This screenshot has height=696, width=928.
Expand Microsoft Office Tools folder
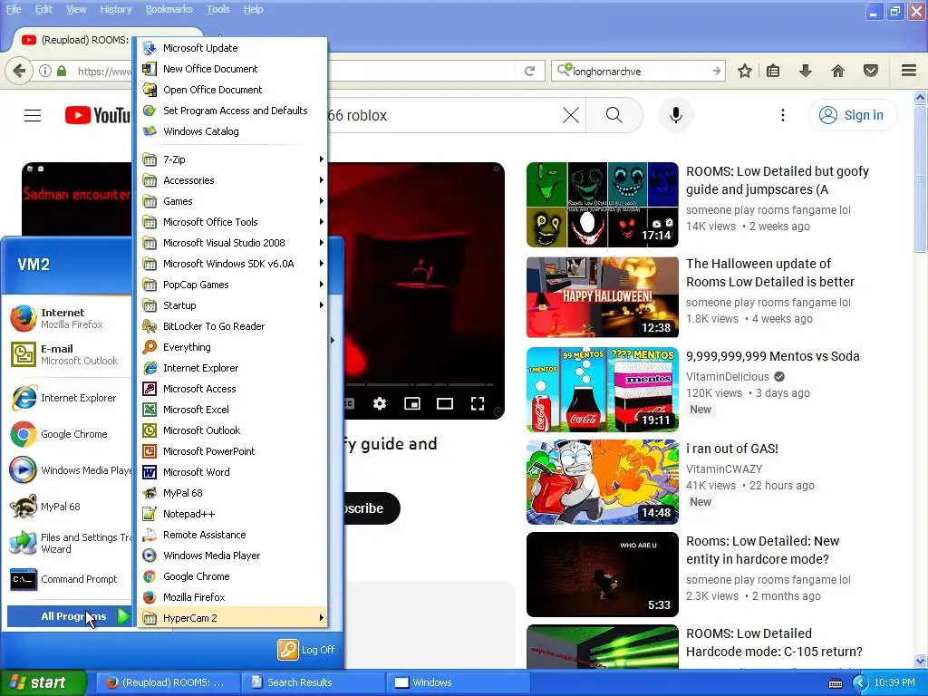click(x=232, y=222)
